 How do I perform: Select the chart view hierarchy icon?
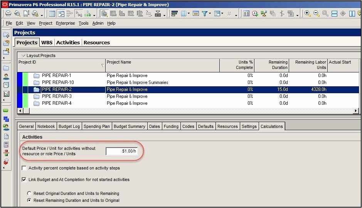pyautogui.click(x=87, y=13)
